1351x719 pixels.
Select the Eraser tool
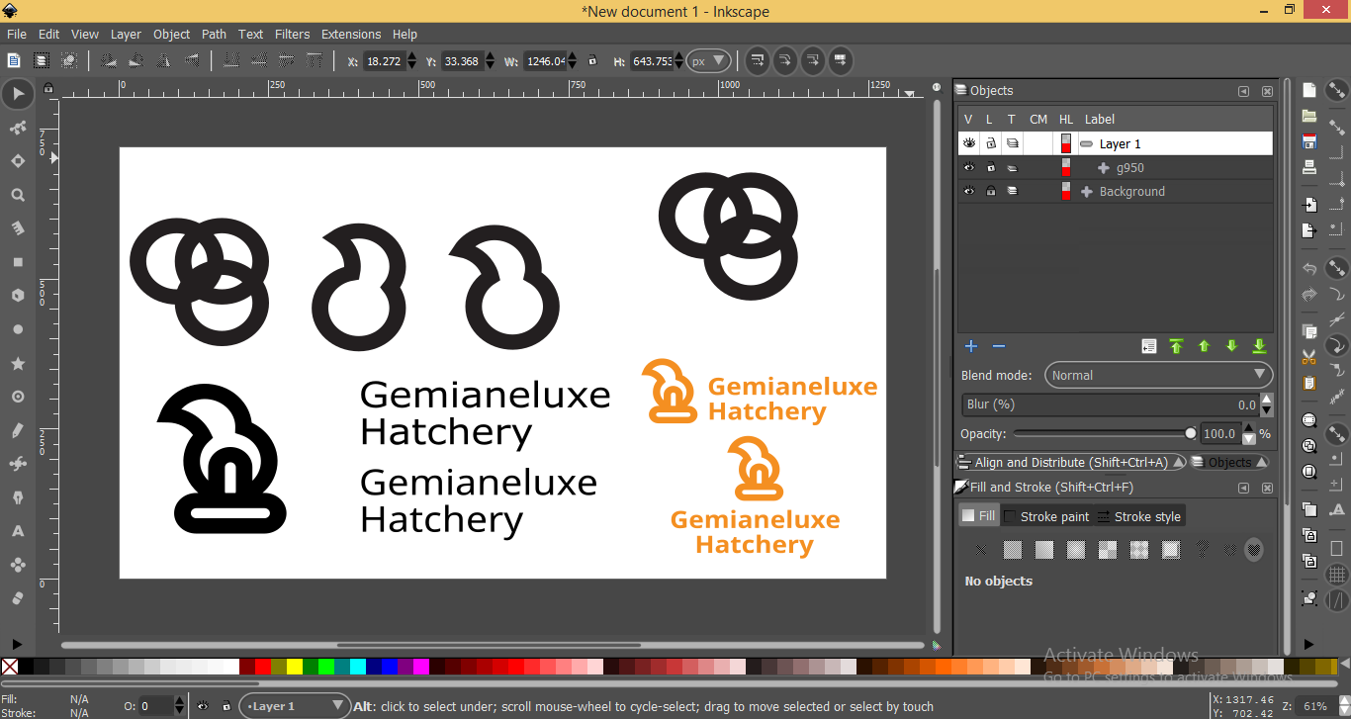point(17,598)
